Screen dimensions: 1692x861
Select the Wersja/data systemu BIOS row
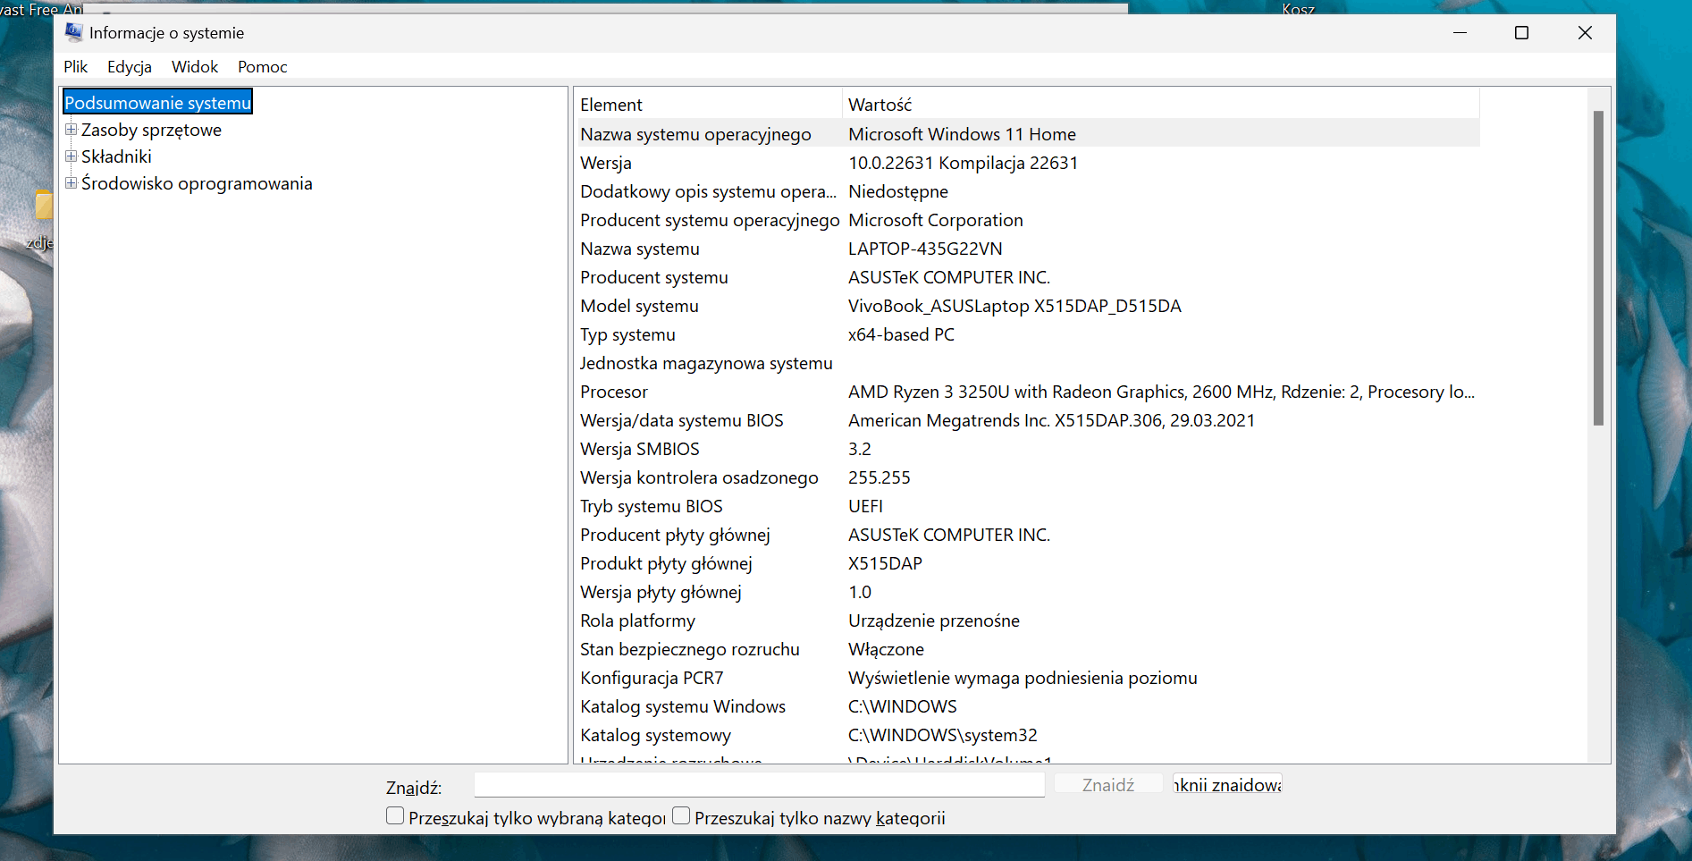(x=1028, y=420)
